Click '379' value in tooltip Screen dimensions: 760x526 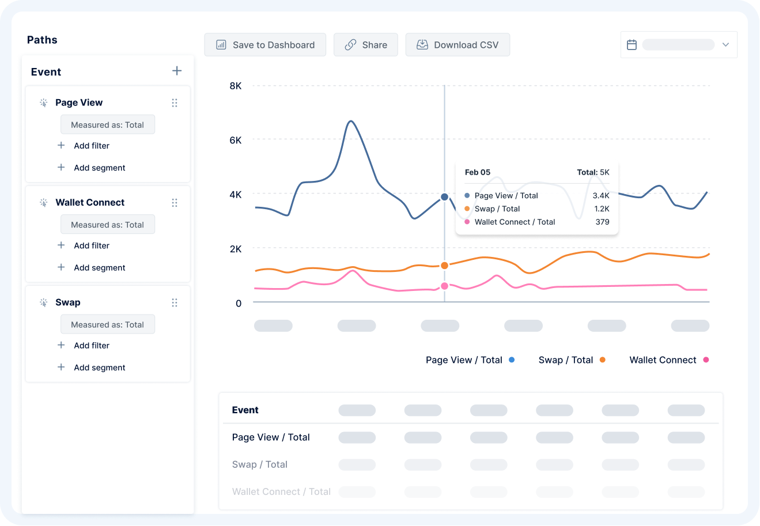coord(602,222)
